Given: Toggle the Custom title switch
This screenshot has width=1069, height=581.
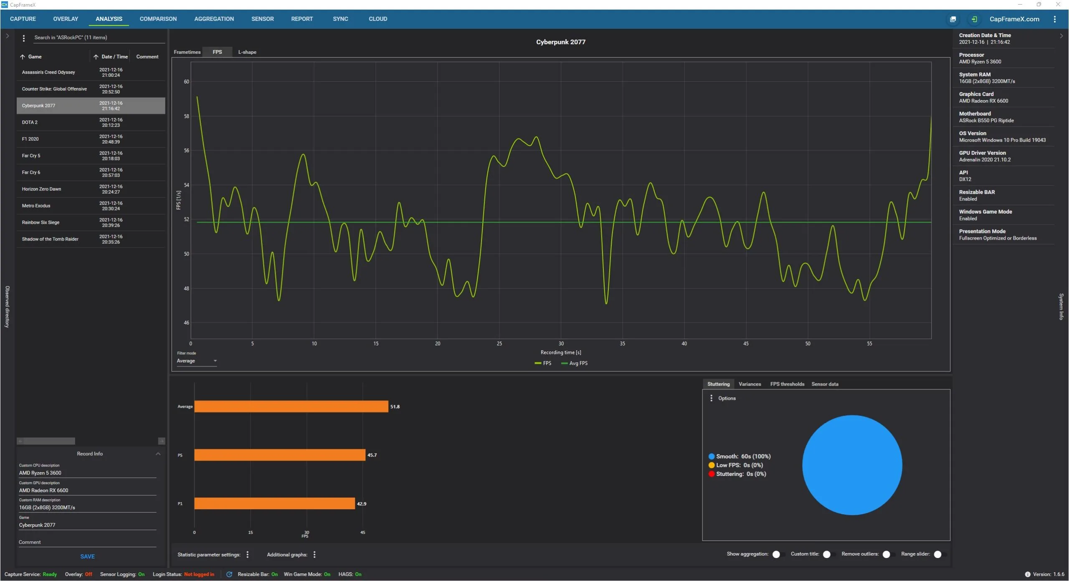Looking at the screenshot, I should tap(829, 554).
